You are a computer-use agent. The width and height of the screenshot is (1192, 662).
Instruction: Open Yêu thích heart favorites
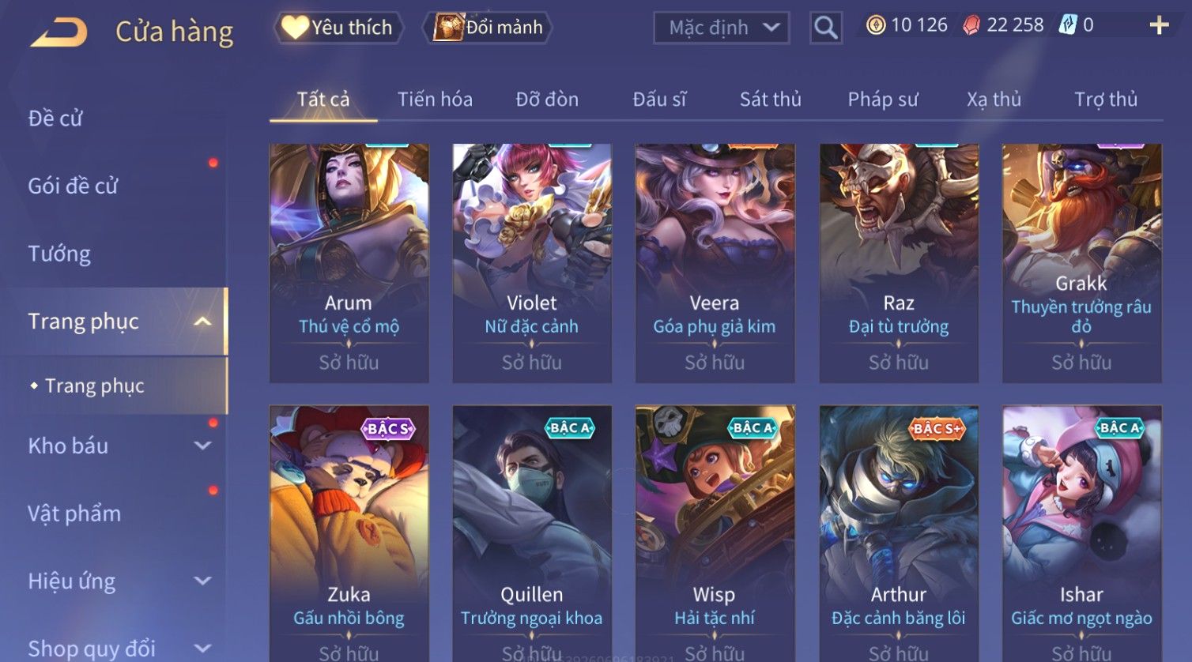click(338, 28)
